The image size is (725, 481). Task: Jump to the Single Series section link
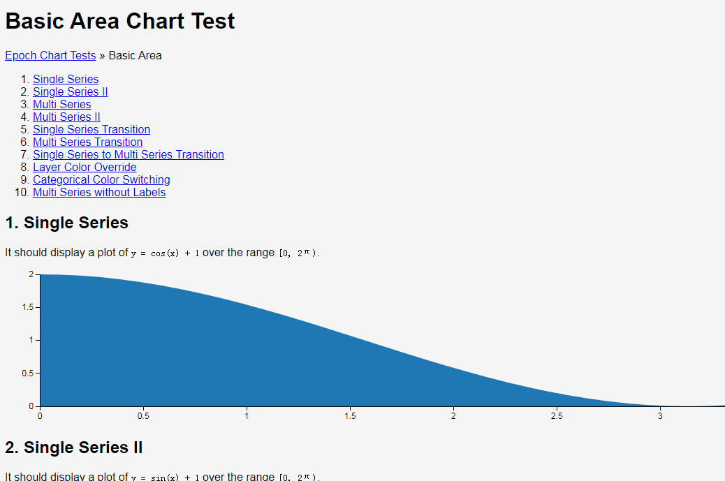66,79
